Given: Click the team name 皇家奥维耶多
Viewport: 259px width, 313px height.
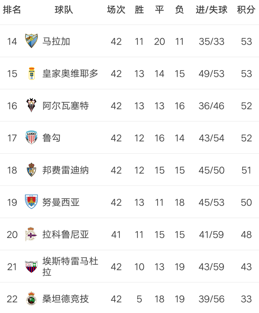Looking at the screenshot, I should [70, 74].
